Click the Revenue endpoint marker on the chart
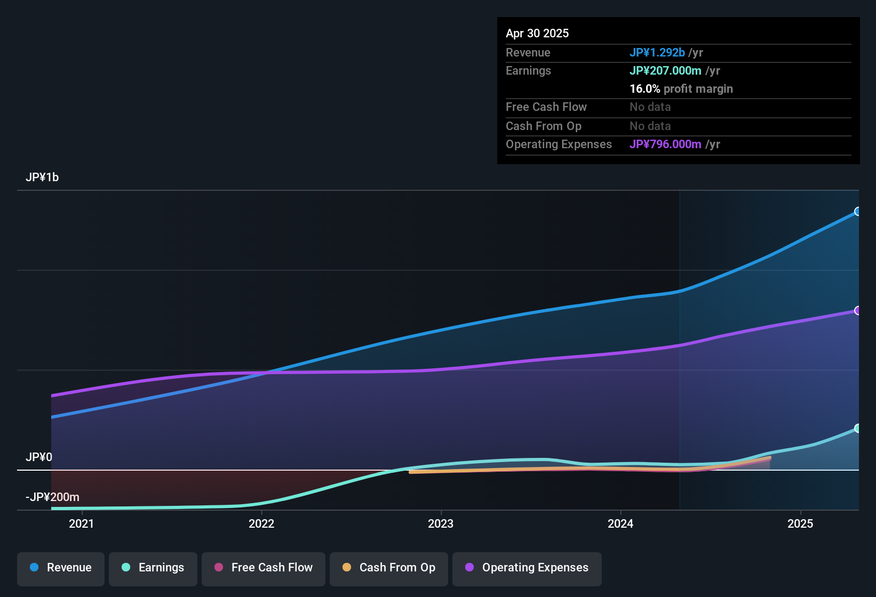876x597 pixels. [x=857, y=212]
